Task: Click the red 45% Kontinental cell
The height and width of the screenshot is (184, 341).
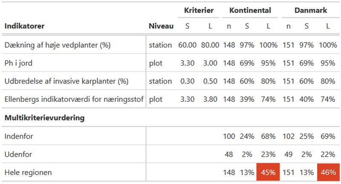Action: click(268, 172)
